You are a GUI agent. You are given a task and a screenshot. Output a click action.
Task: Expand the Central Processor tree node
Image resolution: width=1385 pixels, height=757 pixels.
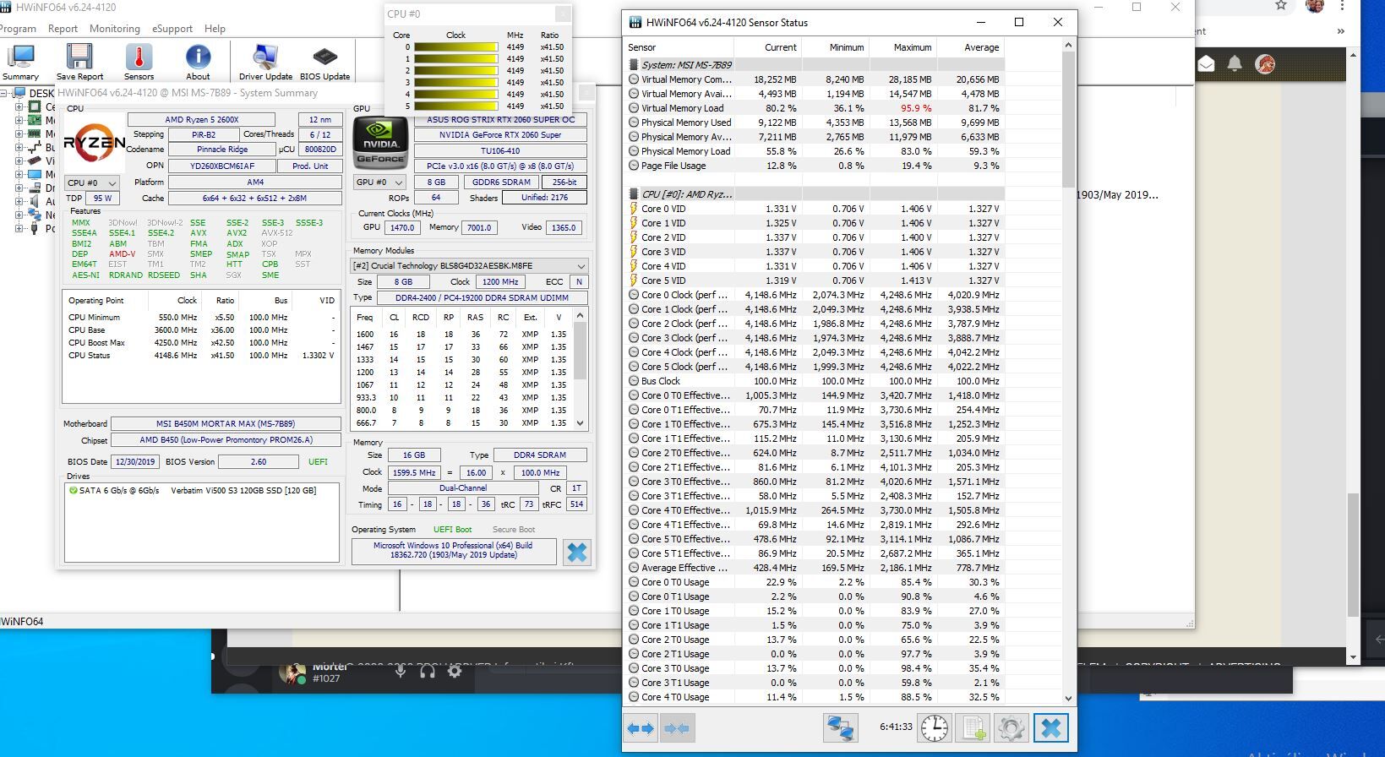[x=19, y=107]
